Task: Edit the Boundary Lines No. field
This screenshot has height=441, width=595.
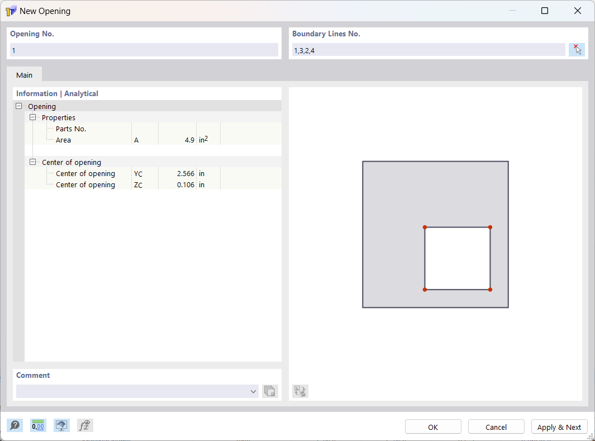Action: point(429,50)
